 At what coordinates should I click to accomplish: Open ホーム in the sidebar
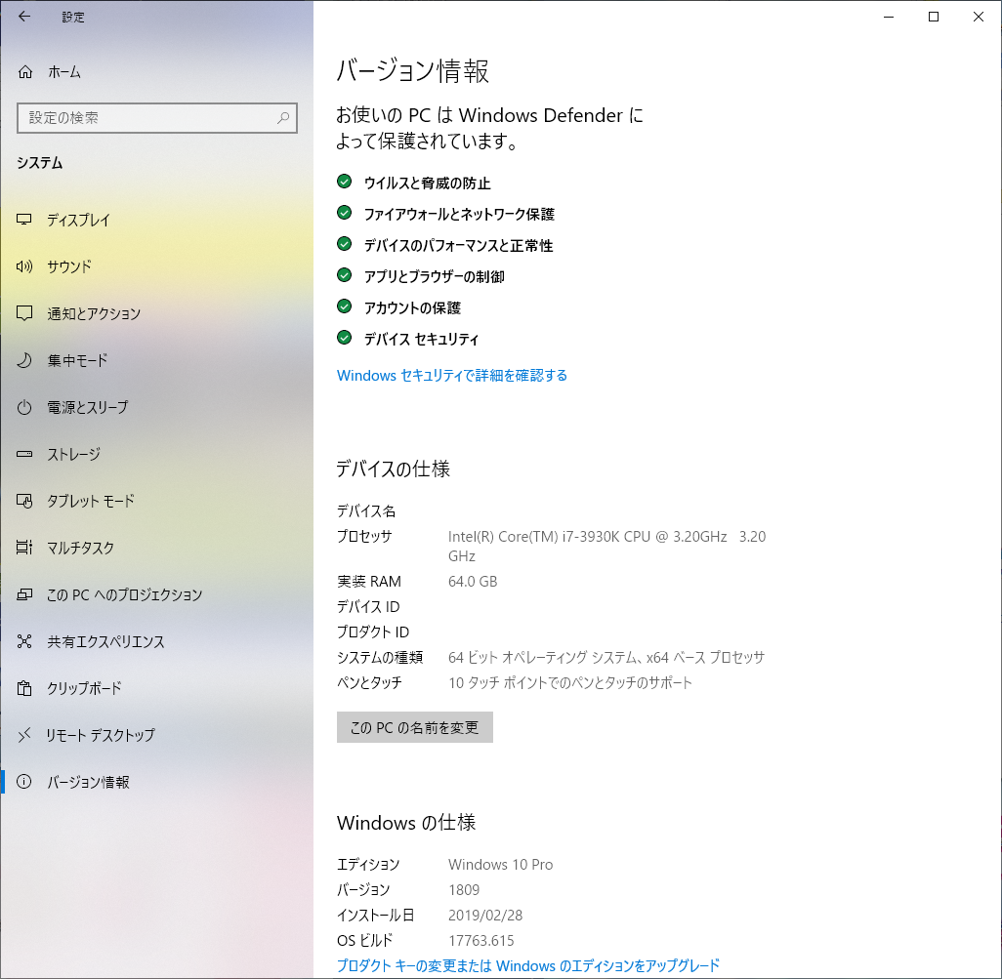[156, 72]
